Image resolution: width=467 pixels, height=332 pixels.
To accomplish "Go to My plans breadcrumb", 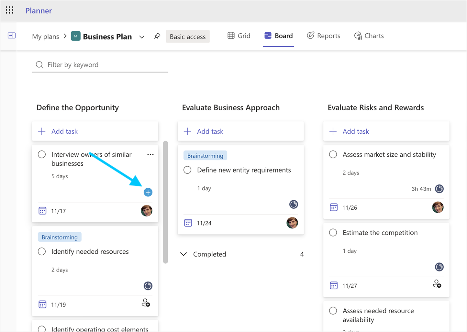I will [46, 37].
